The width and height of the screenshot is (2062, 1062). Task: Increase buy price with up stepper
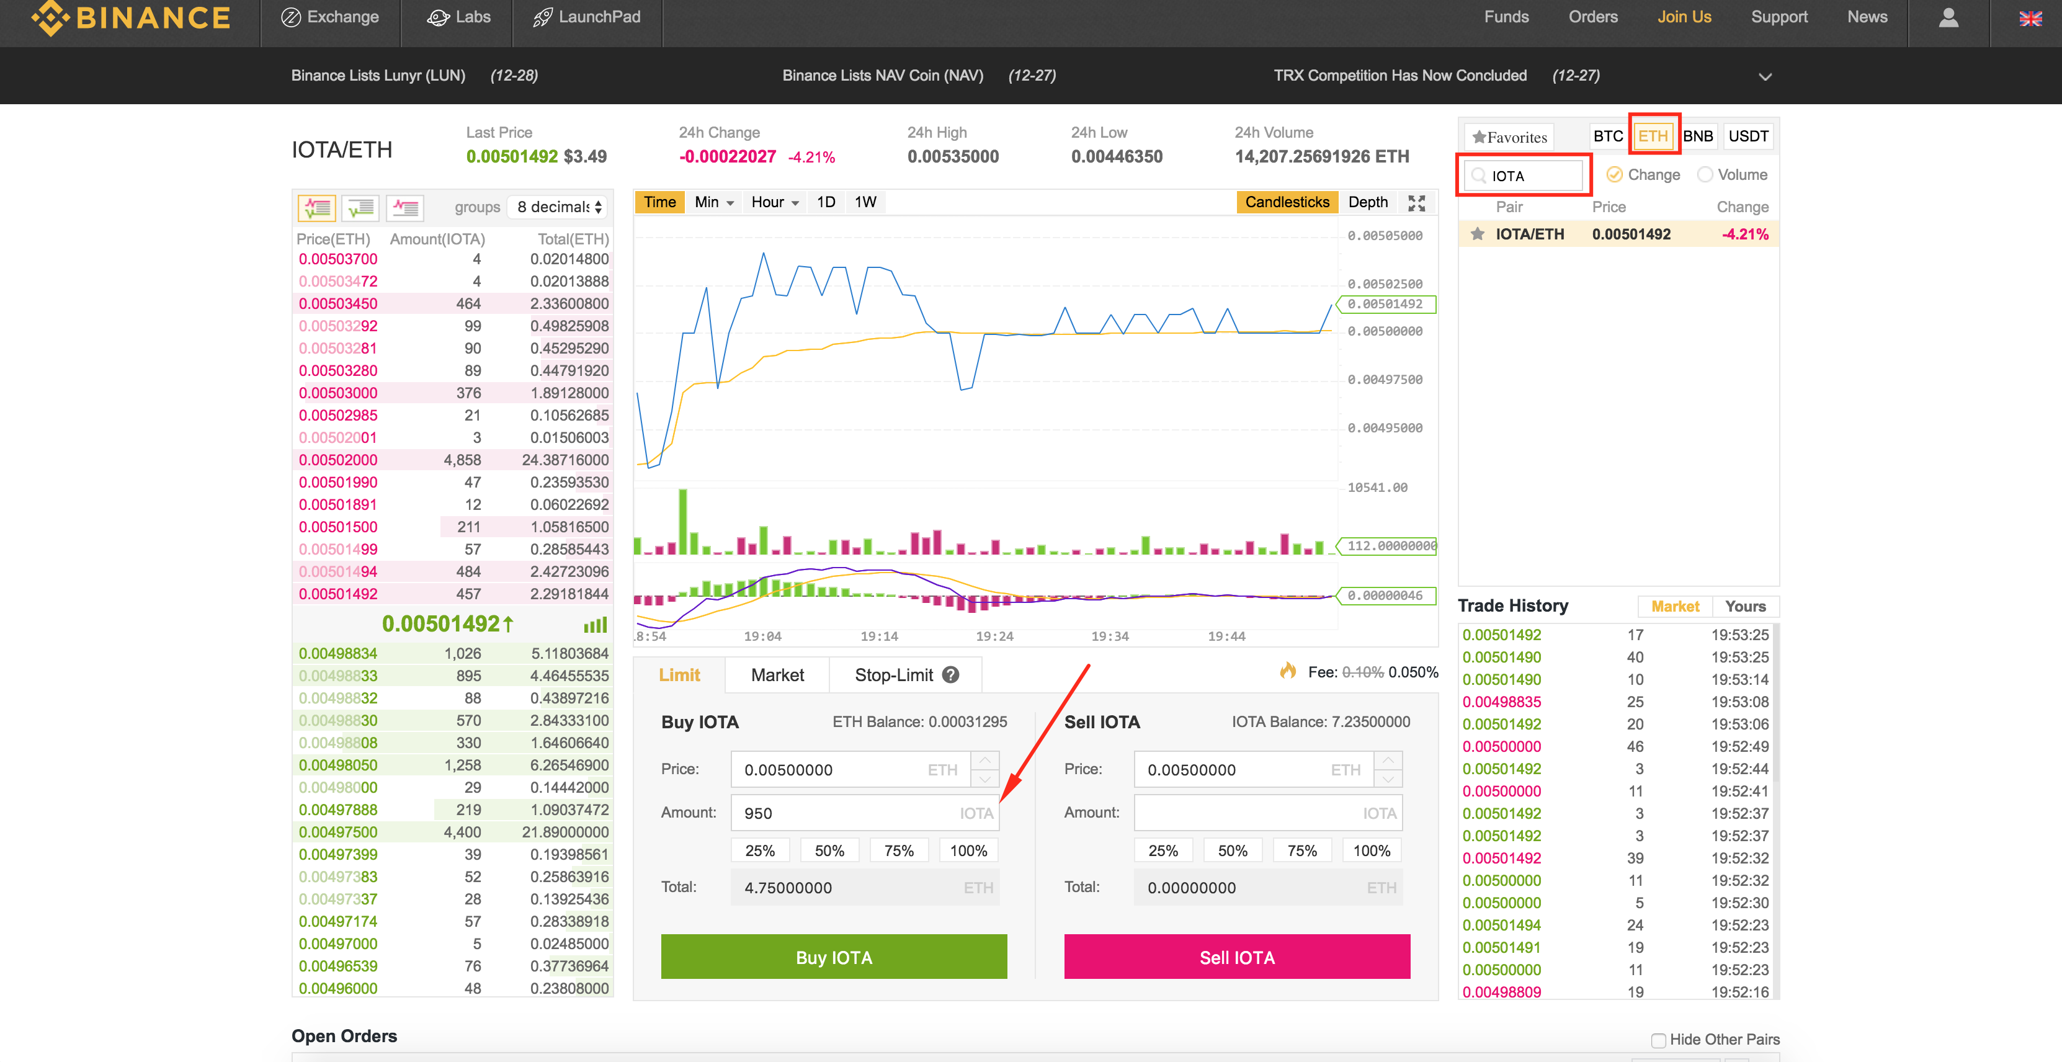pyautogui.click(x=985, y=761)
